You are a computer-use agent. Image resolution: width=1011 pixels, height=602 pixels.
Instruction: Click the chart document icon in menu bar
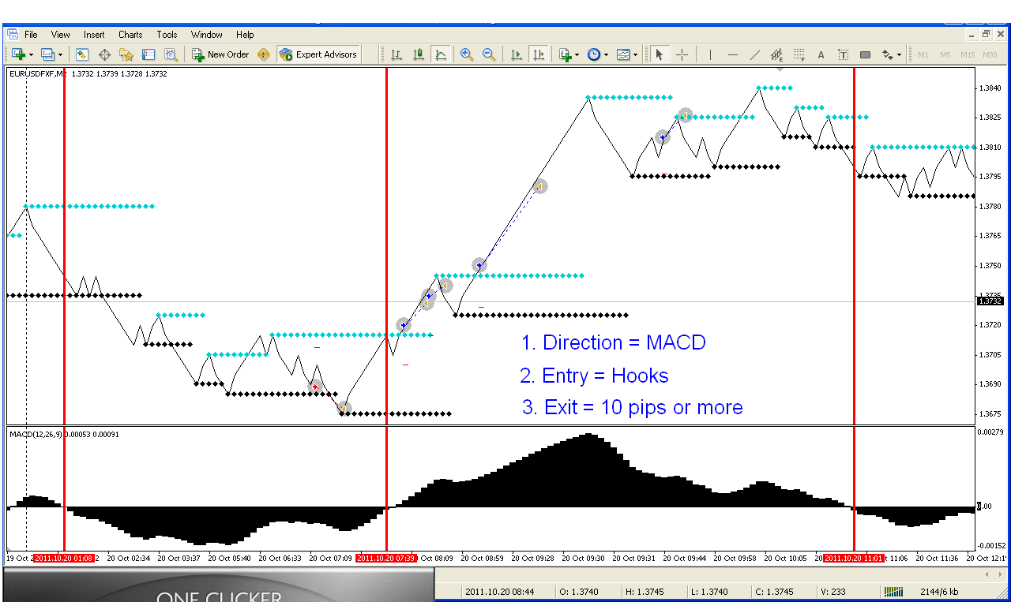[12, 34]
